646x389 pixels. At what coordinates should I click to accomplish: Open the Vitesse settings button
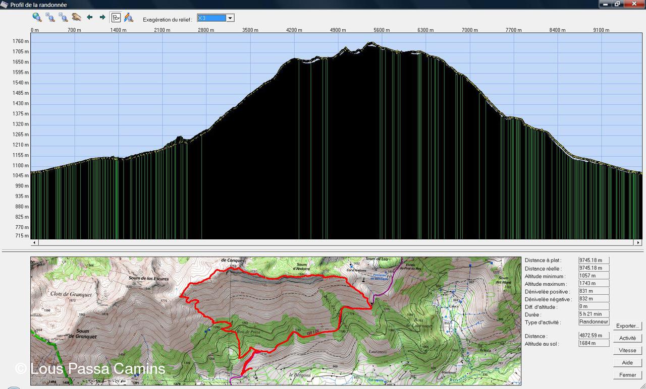click(627, 350)
